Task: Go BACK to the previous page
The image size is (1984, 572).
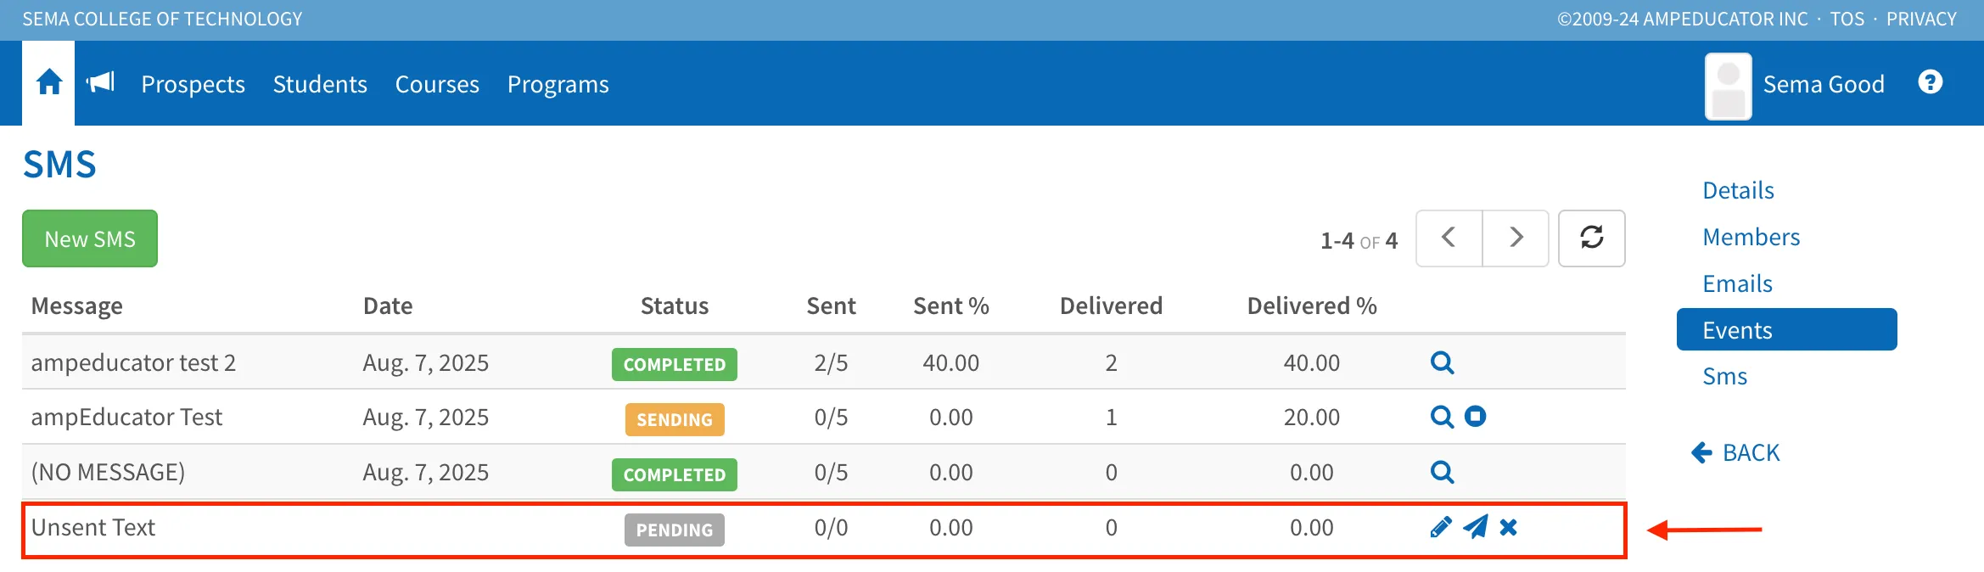Action: coord(1735,452)
